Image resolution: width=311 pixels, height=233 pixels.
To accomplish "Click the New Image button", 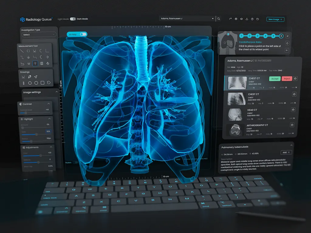I will point(275,19).
